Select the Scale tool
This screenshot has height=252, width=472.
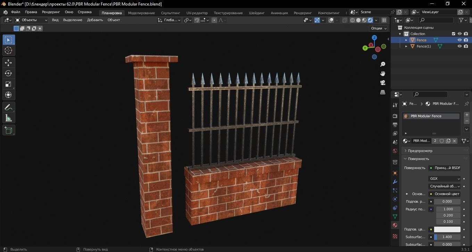[9, 84]
